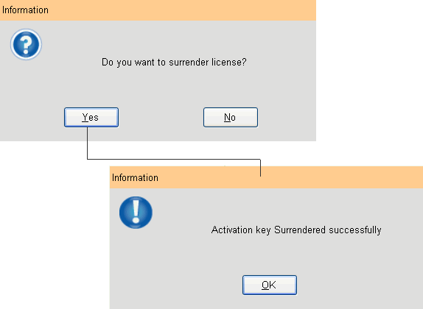The width and height of the screenshot is (423, 309).
Task: Click the "Do you want to surrender license?" message
Action: click(174, 63)
